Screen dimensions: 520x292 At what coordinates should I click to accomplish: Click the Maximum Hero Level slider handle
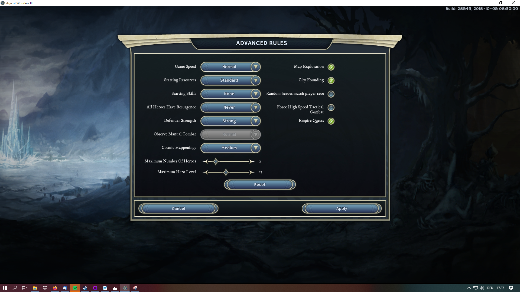tap(226, 172)
